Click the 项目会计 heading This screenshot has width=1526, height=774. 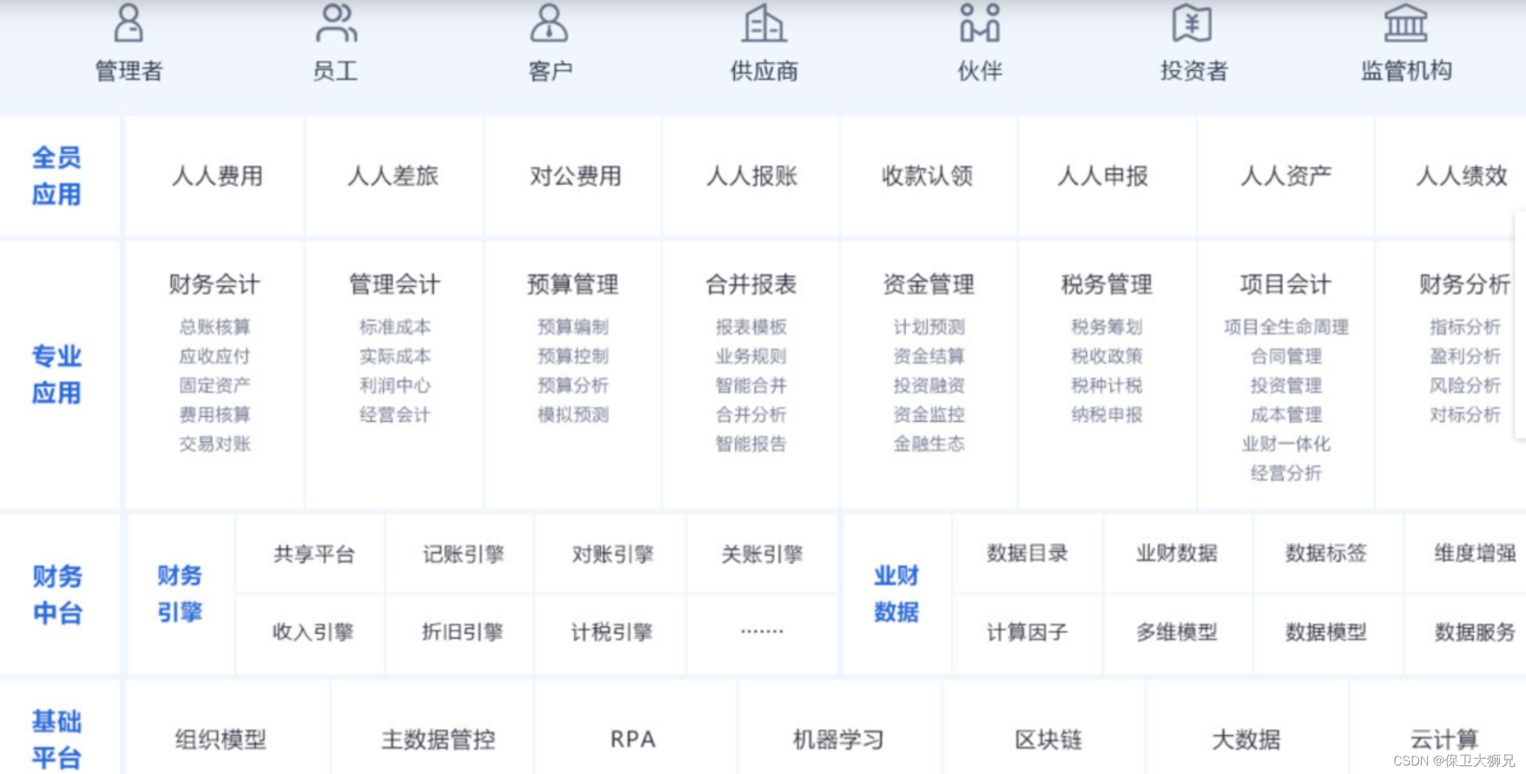(x=1286, y=284)
